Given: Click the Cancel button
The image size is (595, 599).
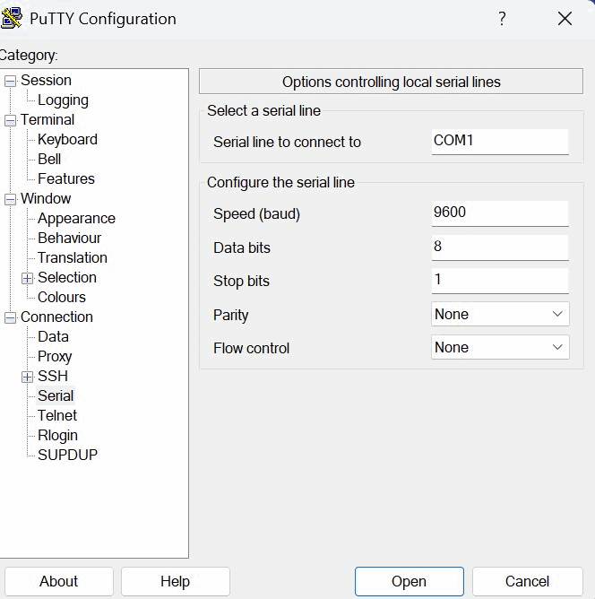Looking at the screenshot, I should tap(528, 581).
